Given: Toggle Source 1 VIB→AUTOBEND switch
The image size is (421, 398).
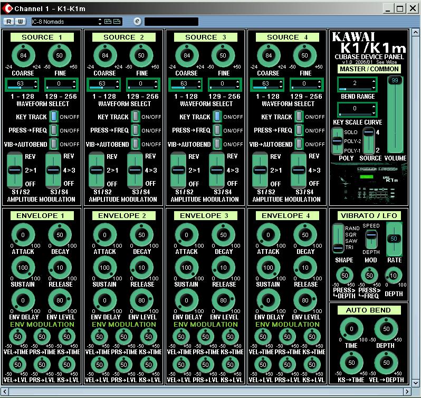Looking at the screenshot, I should [x=54, y=144].
